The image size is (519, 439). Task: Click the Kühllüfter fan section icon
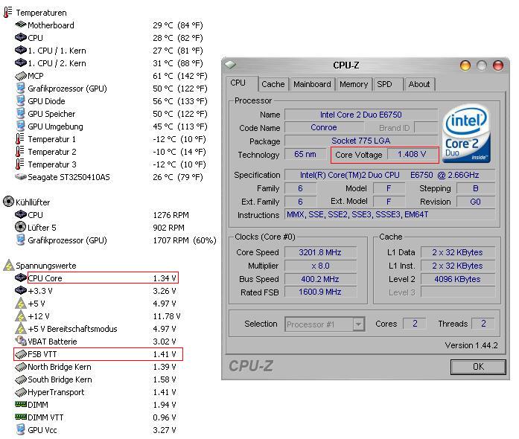pos(8,202)
